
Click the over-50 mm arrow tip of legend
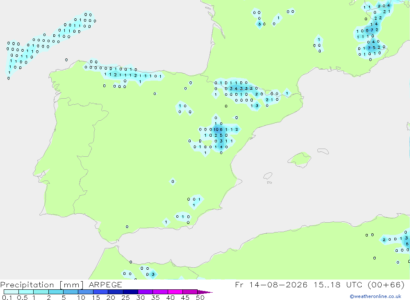[205, 292]
